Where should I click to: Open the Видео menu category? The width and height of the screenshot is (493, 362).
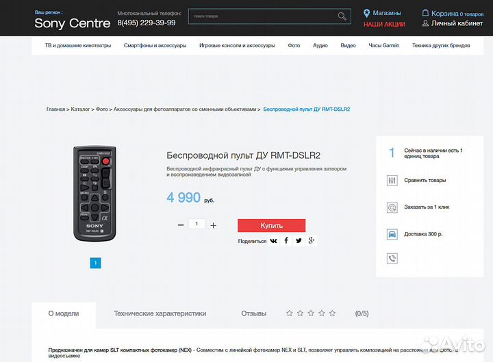(348, 46)
